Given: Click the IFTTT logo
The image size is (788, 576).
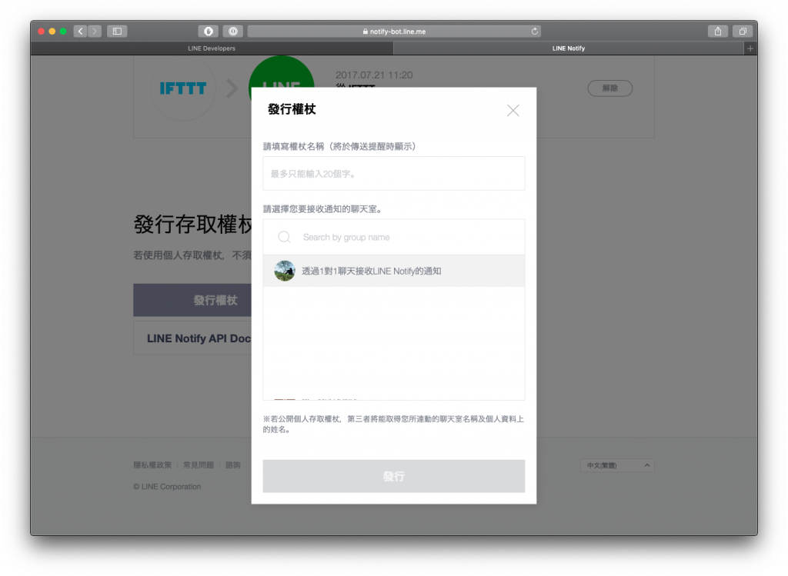Looking at the screenshot, I should coord(183,88).
